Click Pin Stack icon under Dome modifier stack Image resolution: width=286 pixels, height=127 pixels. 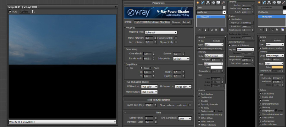click(x=200, y=30)
